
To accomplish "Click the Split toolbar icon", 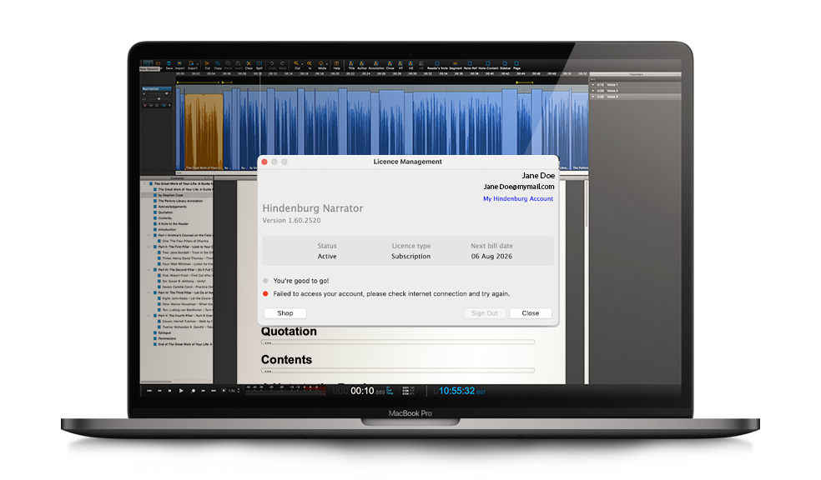I will [259, 65].
